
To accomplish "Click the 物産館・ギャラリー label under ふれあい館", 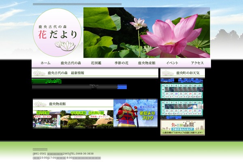I will (99, 117).
